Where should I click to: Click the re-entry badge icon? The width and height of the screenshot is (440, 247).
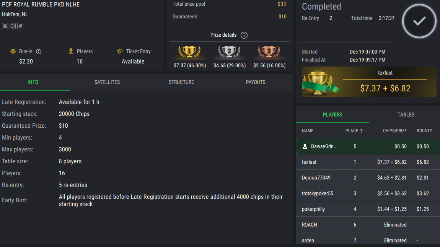[5, 26]
